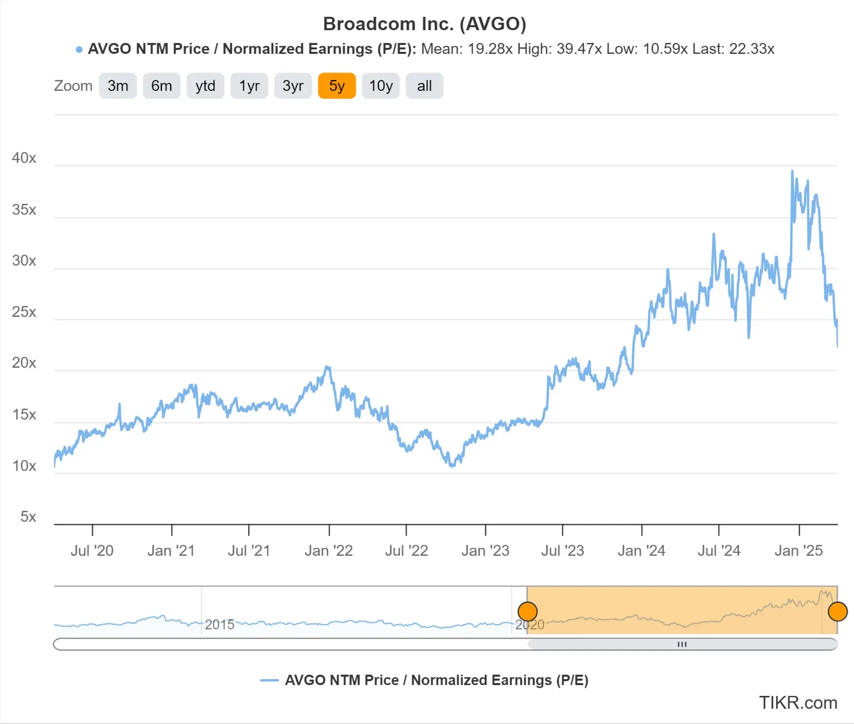This screenshot has height=724, width=854.
Task: Click the 5x y-axis label
Action: [28, 517]
